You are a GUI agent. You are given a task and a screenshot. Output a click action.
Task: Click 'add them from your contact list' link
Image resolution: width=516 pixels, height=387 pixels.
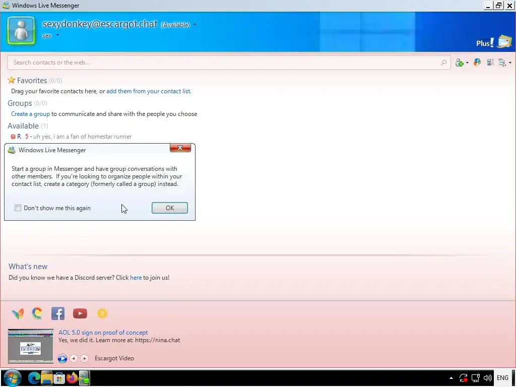click(149, 91)
